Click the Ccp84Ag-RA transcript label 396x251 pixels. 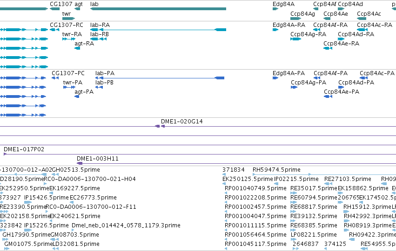(x=308, y=34)
